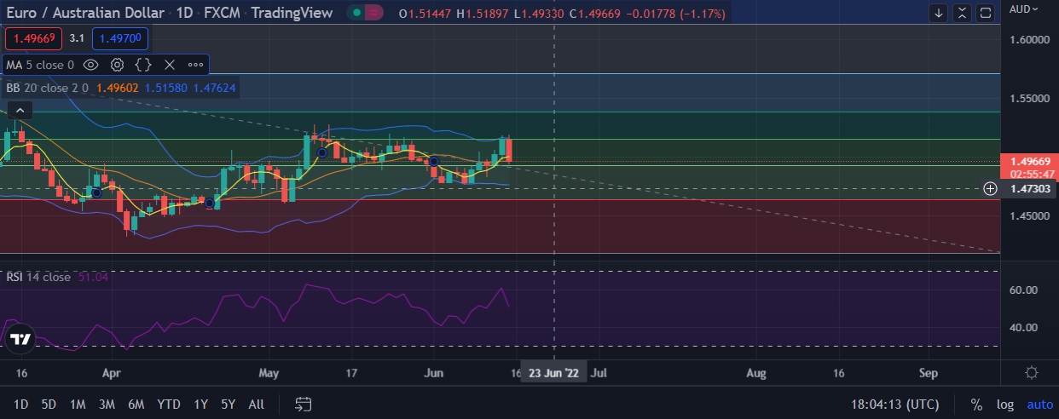Set range to YTD
Screen dimensions: 1059x419
(169, 404)
